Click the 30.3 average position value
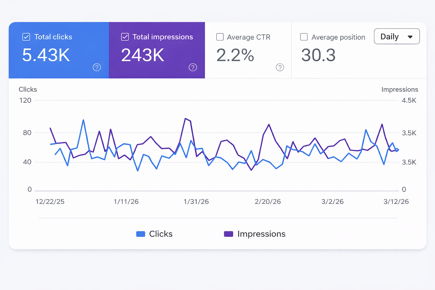Viewport: 435px width, 290px height. [x=318, y=55]
